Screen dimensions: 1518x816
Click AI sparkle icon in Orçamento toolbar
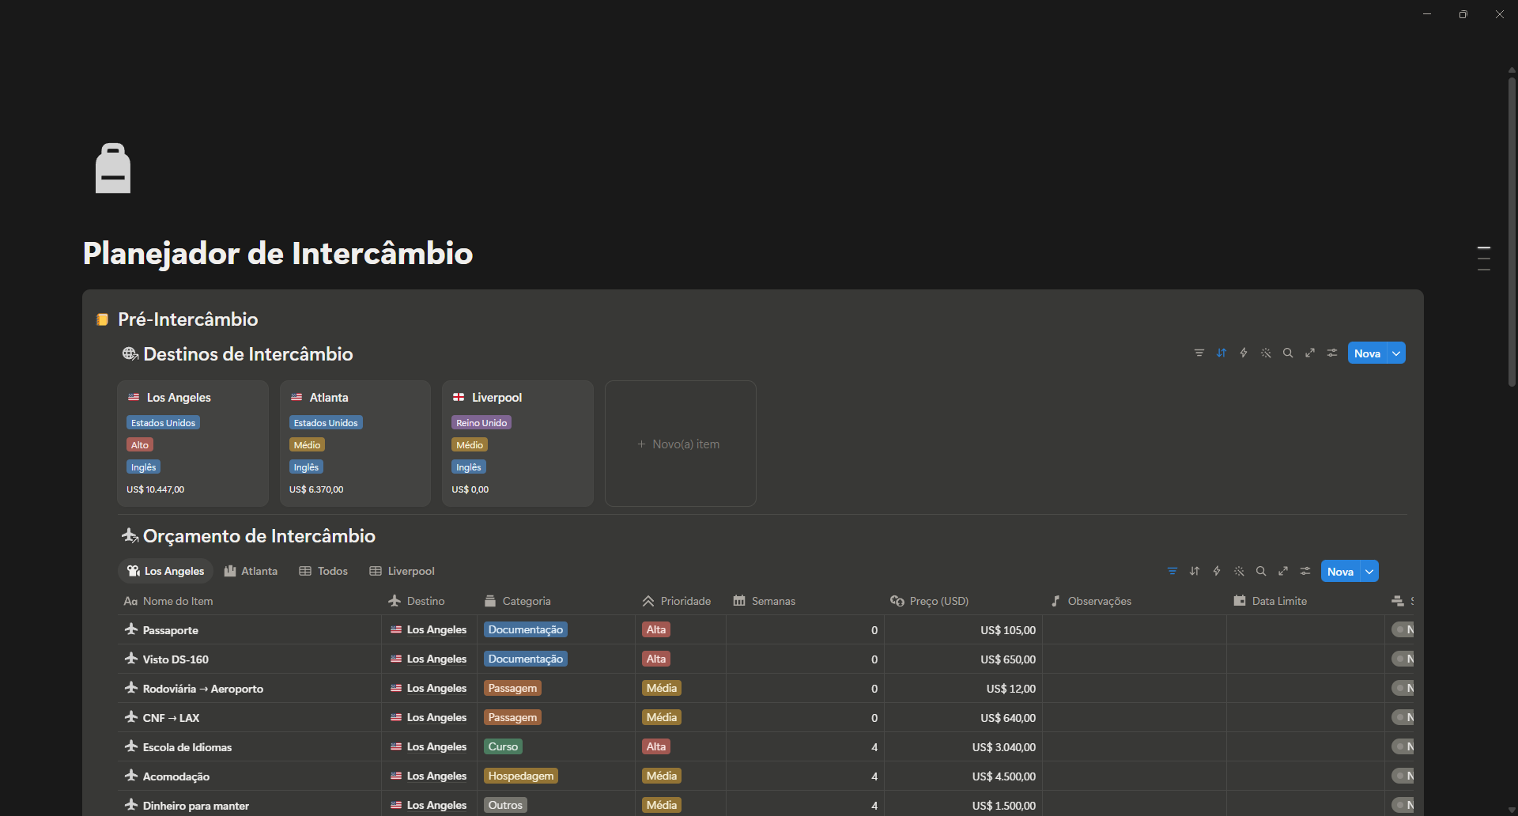pos(1239,572)
